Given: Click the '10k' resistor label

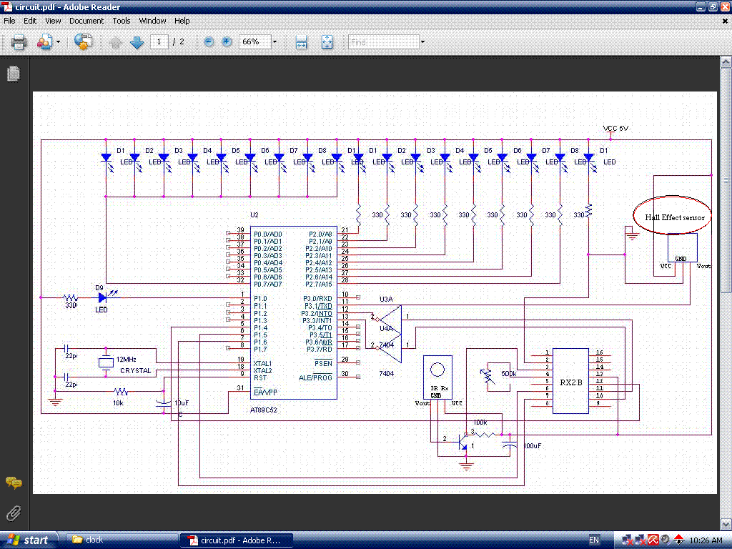Looking at the screenshot, I should tap(118, 403).
